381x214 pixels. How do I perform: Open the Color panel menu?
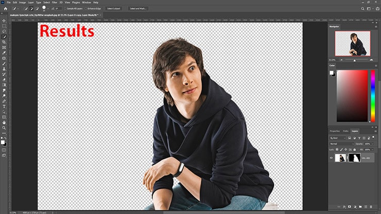point(376,65)
